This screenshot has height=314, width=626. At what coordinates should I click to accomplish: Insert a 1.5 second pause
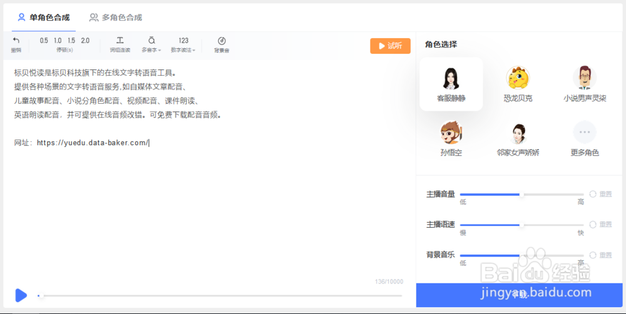(71, 41)
